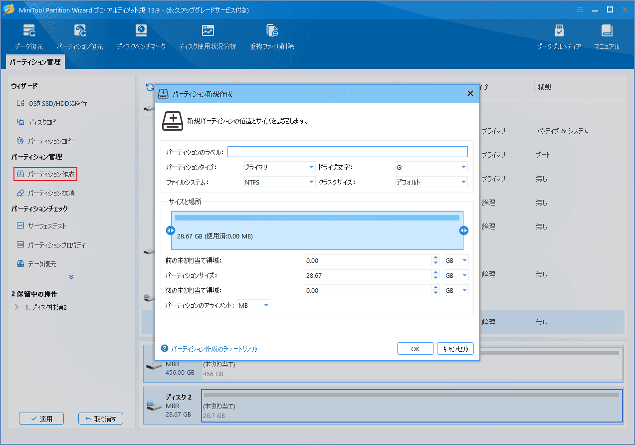Open 重複ファイル削除 tool

pos(272,37)
